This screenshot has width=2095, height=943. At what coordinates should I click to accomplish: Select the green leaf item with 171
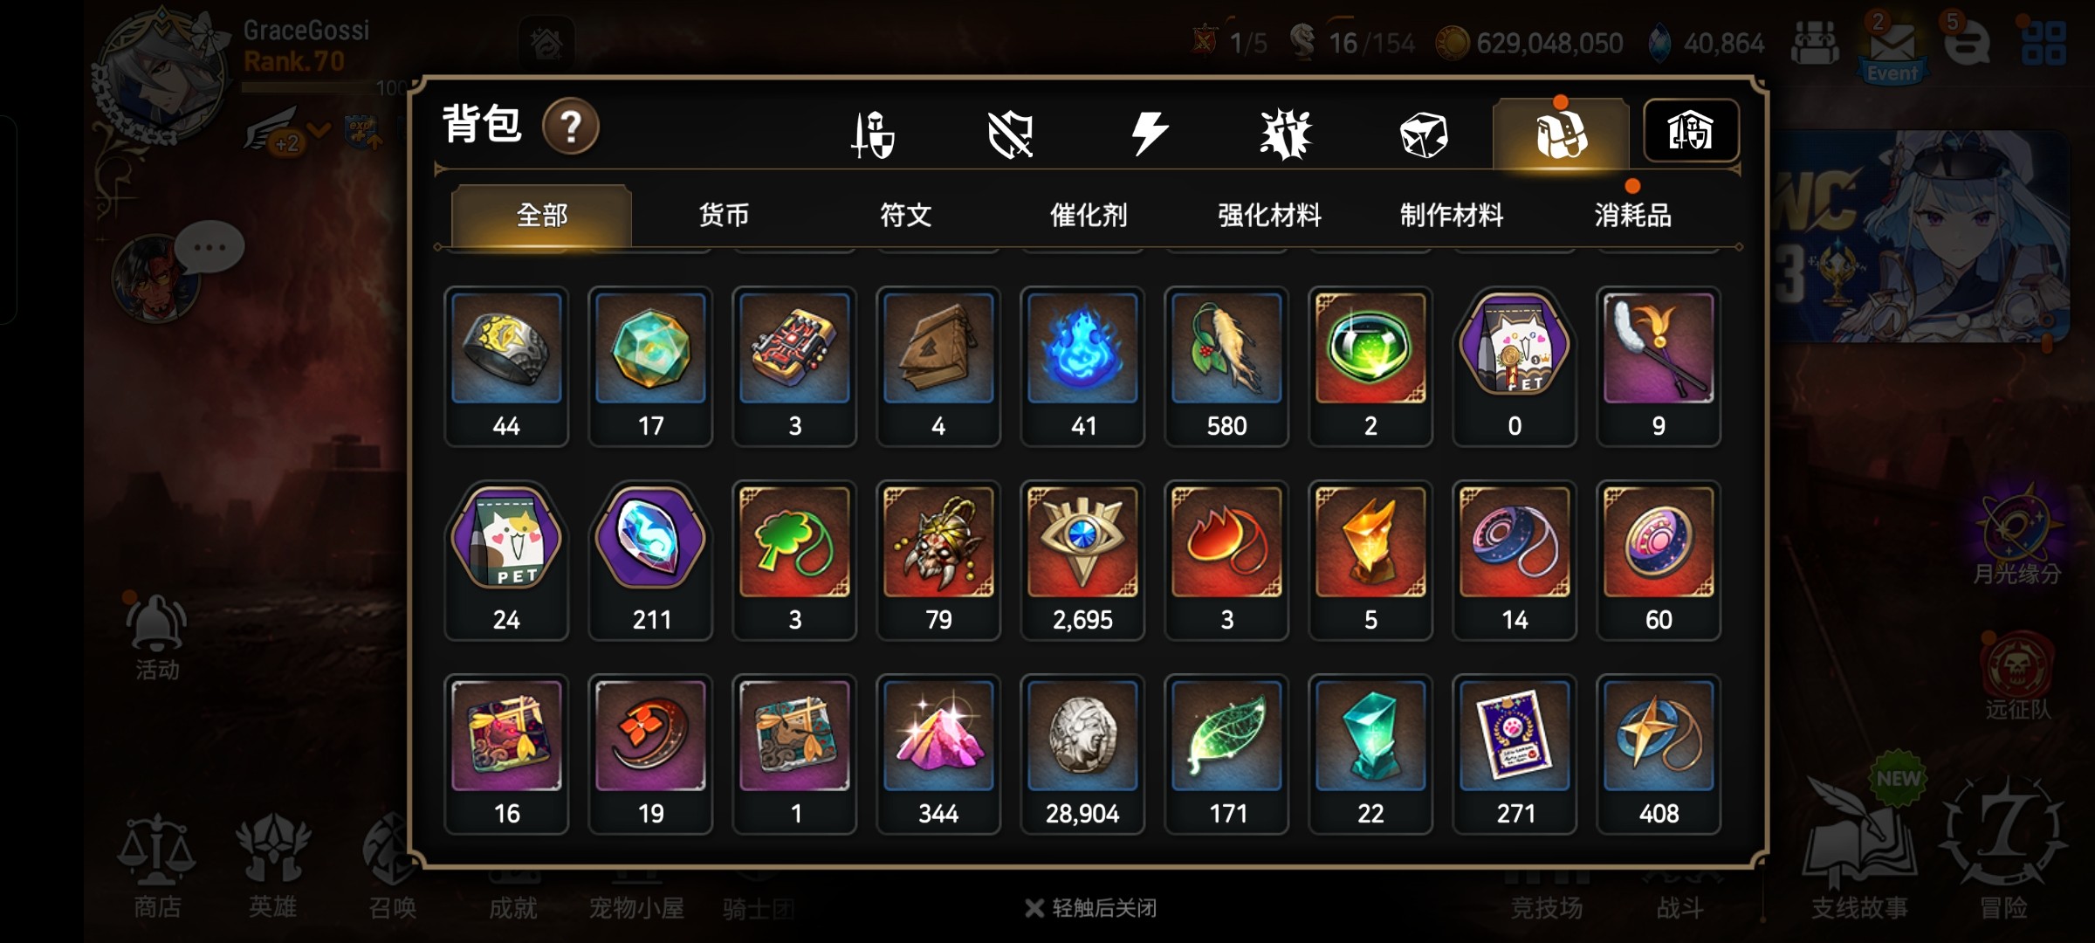[x=1226, y=754]
